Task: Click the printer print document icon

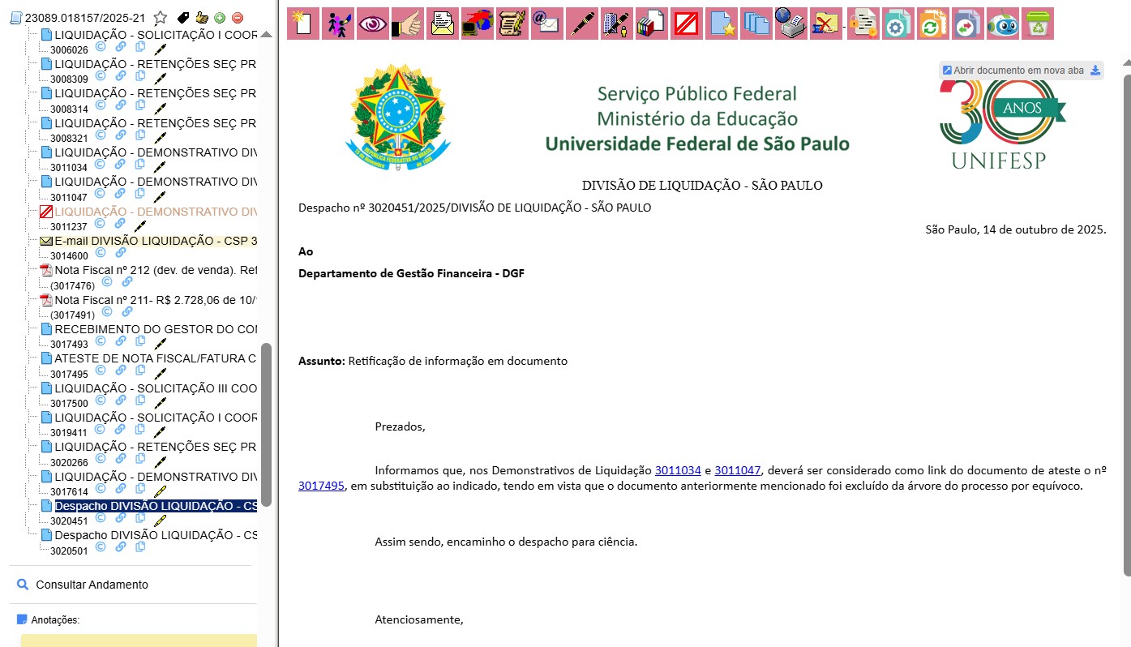Action: click(x=790, y=24)
